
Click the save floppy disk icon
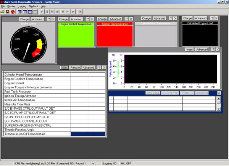click(x=8, y=12)
